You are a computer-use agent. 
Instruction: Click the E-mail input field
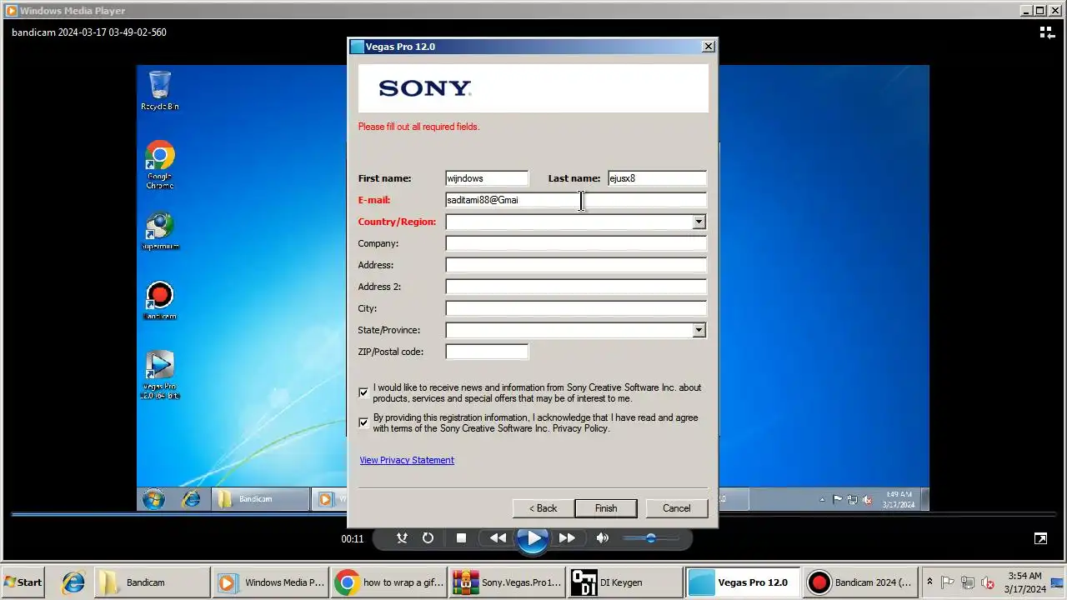pyautogui.click(x=576, y=200)
